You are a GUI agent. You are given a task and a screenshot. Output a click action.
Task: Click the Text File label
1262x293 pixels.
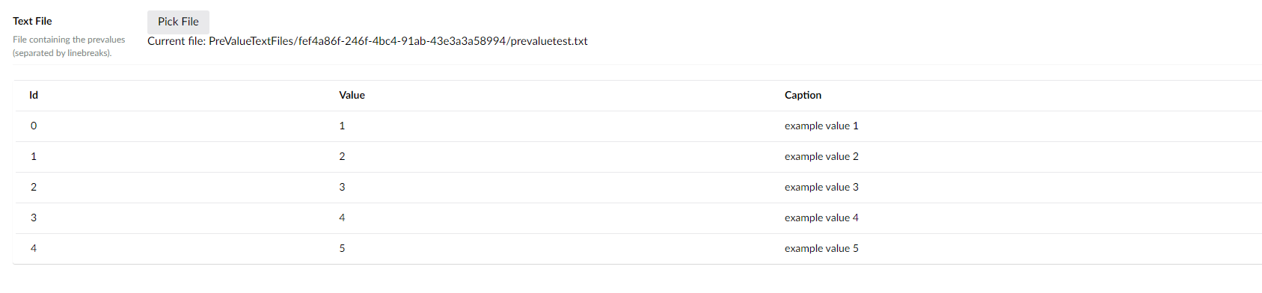32,21
